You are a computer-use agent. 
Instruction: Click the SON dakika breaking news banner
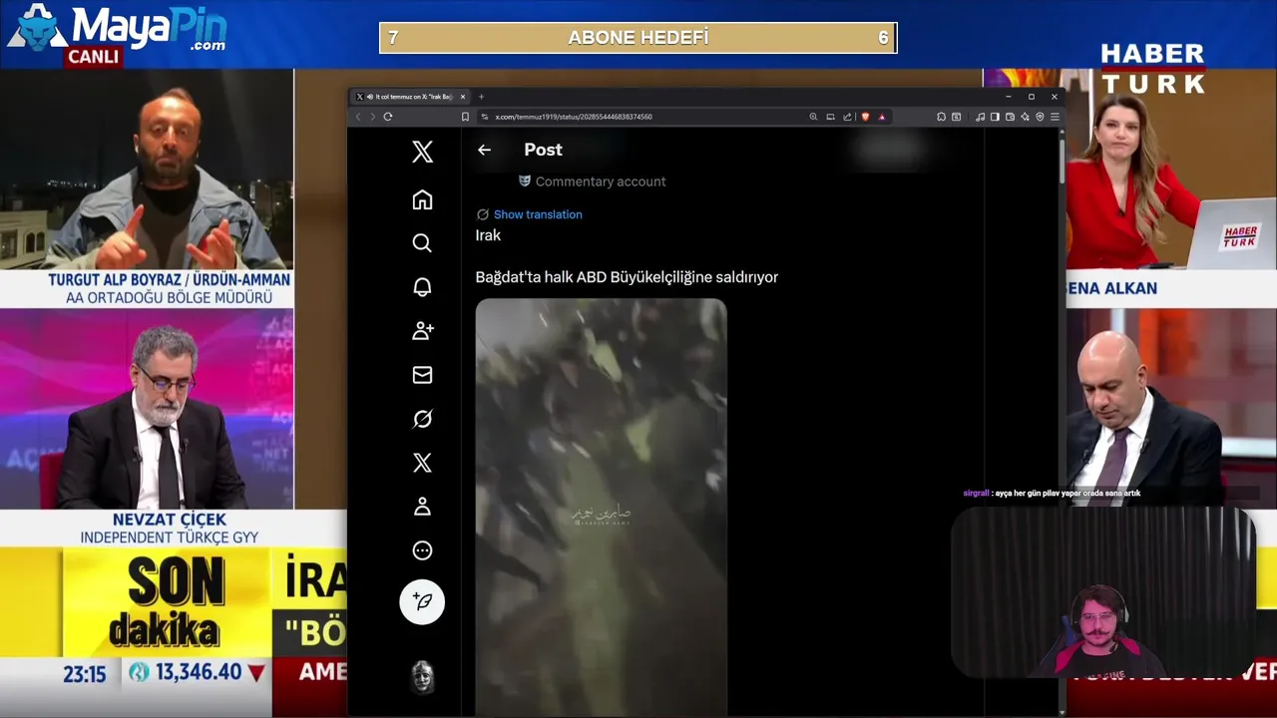click(168, 601)
